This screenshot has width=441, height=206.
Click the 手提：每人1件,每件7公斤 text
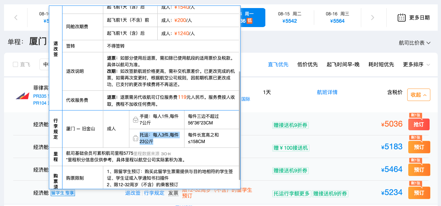159,119
